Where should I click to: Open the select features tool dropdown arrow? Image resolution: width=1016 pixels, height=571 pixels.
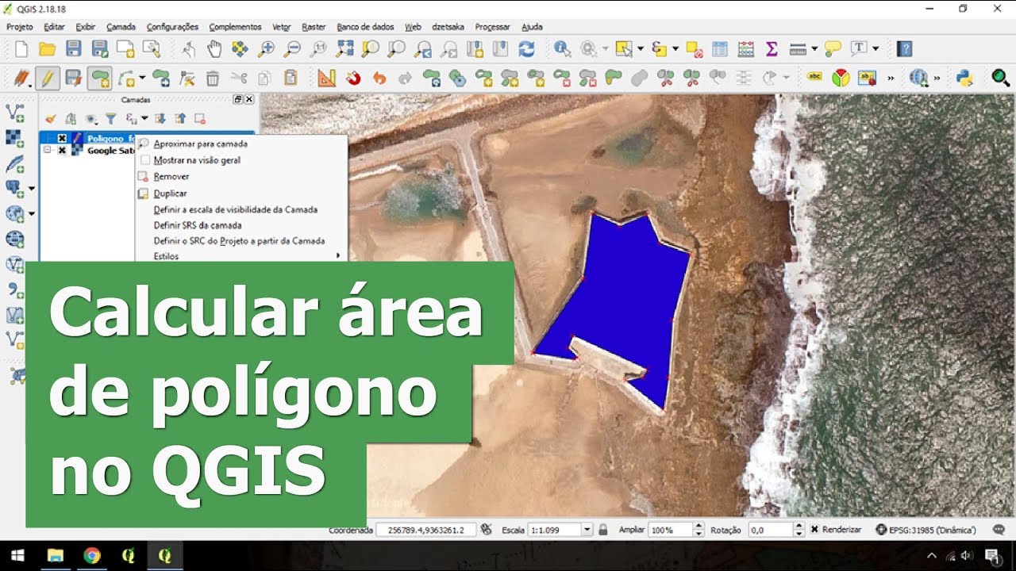pyautogui.click(x=641, y=49)
